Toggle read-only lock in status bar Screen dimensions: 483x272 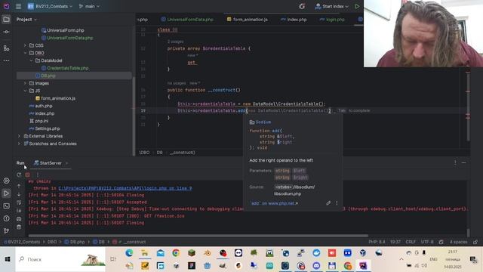tap(475, 242)
